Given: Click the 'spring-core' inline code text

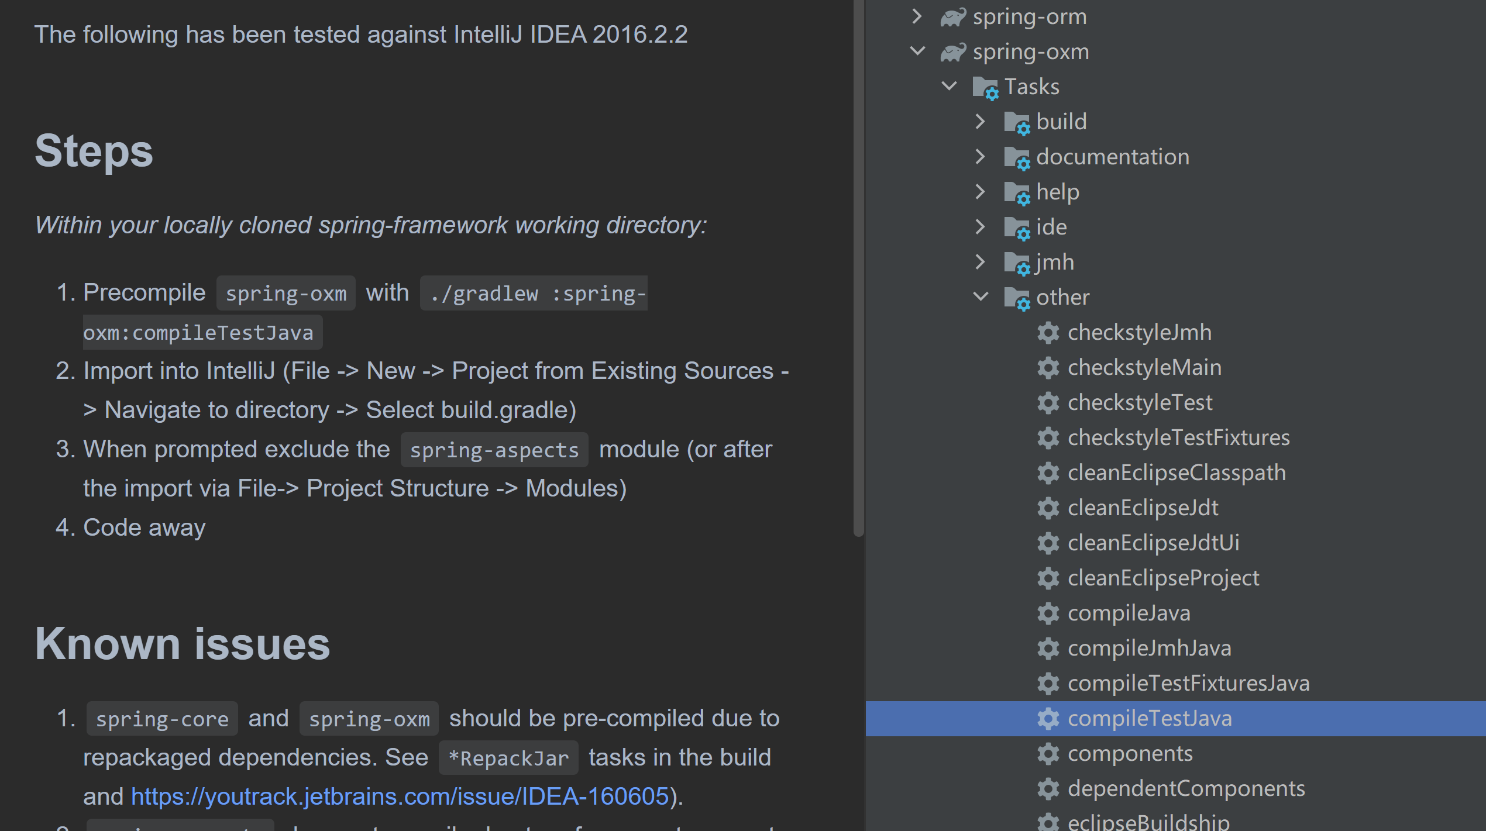Looking at the screenshot, I should 162,719.
